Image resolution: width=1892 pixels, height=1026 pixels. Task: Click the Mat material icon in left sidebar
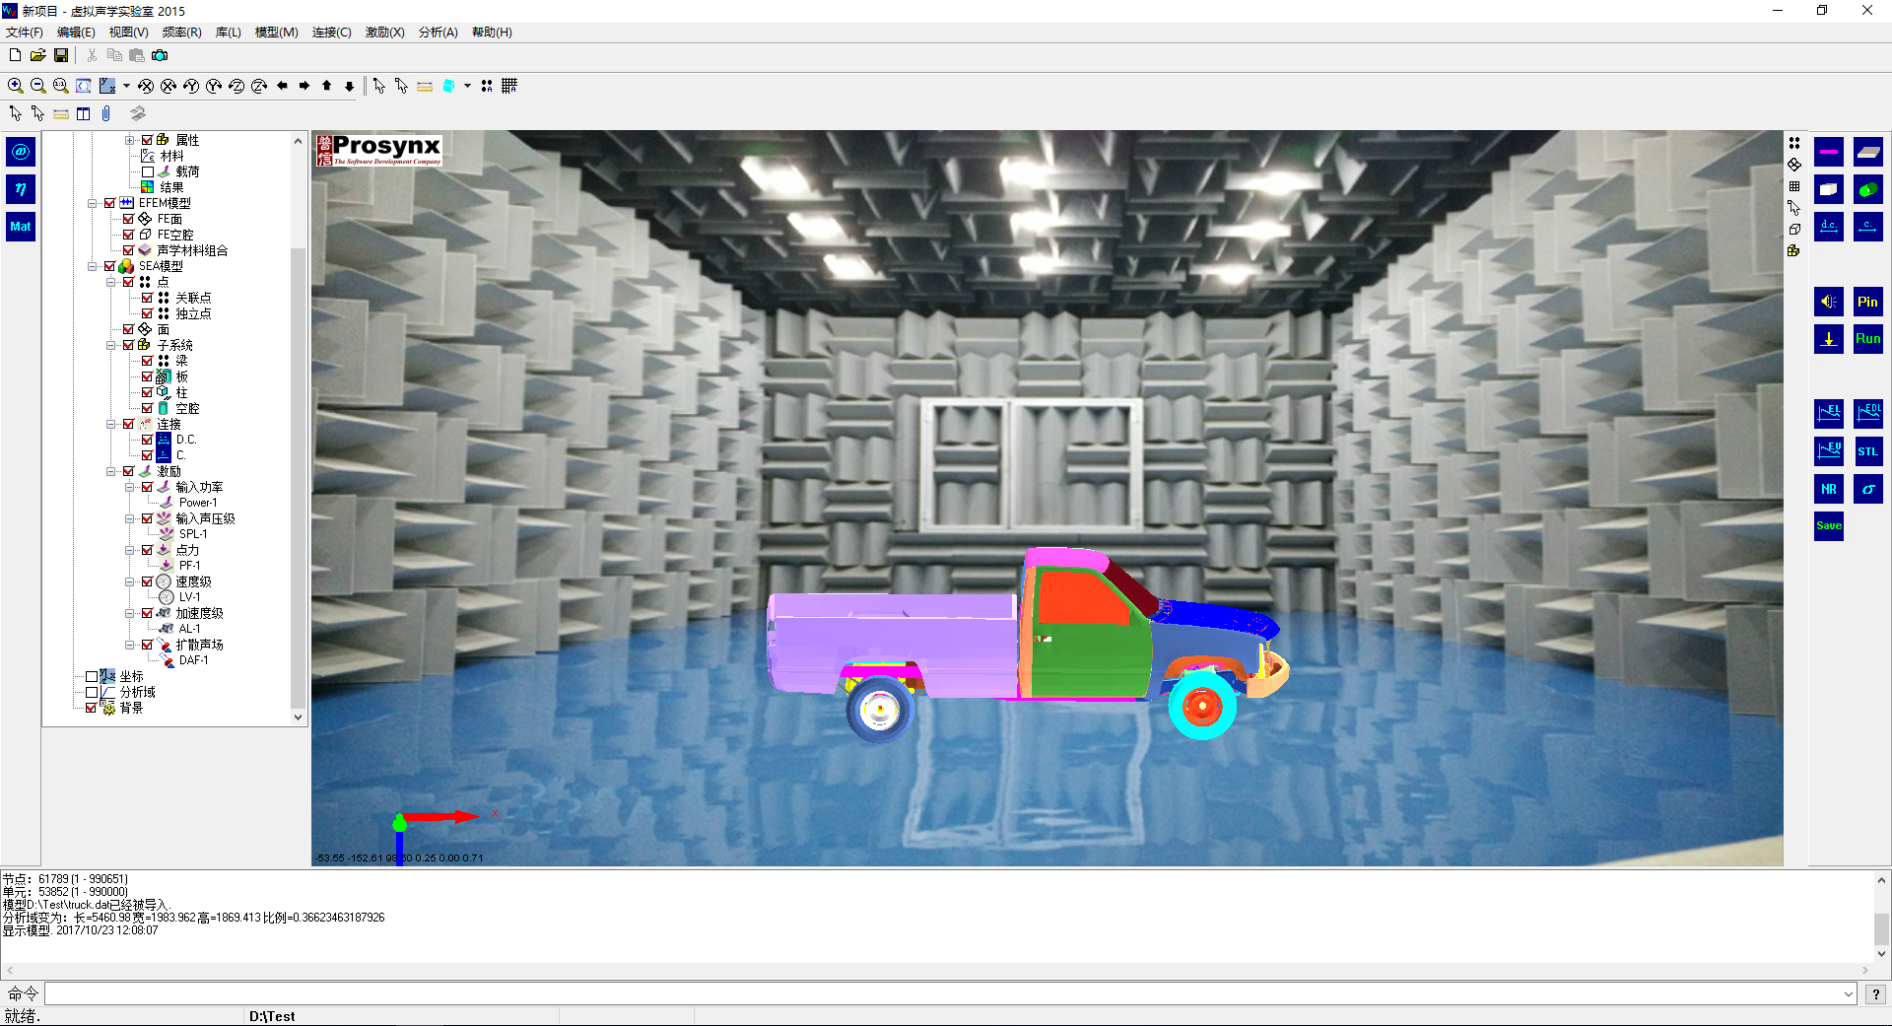[x=21, y=227]
